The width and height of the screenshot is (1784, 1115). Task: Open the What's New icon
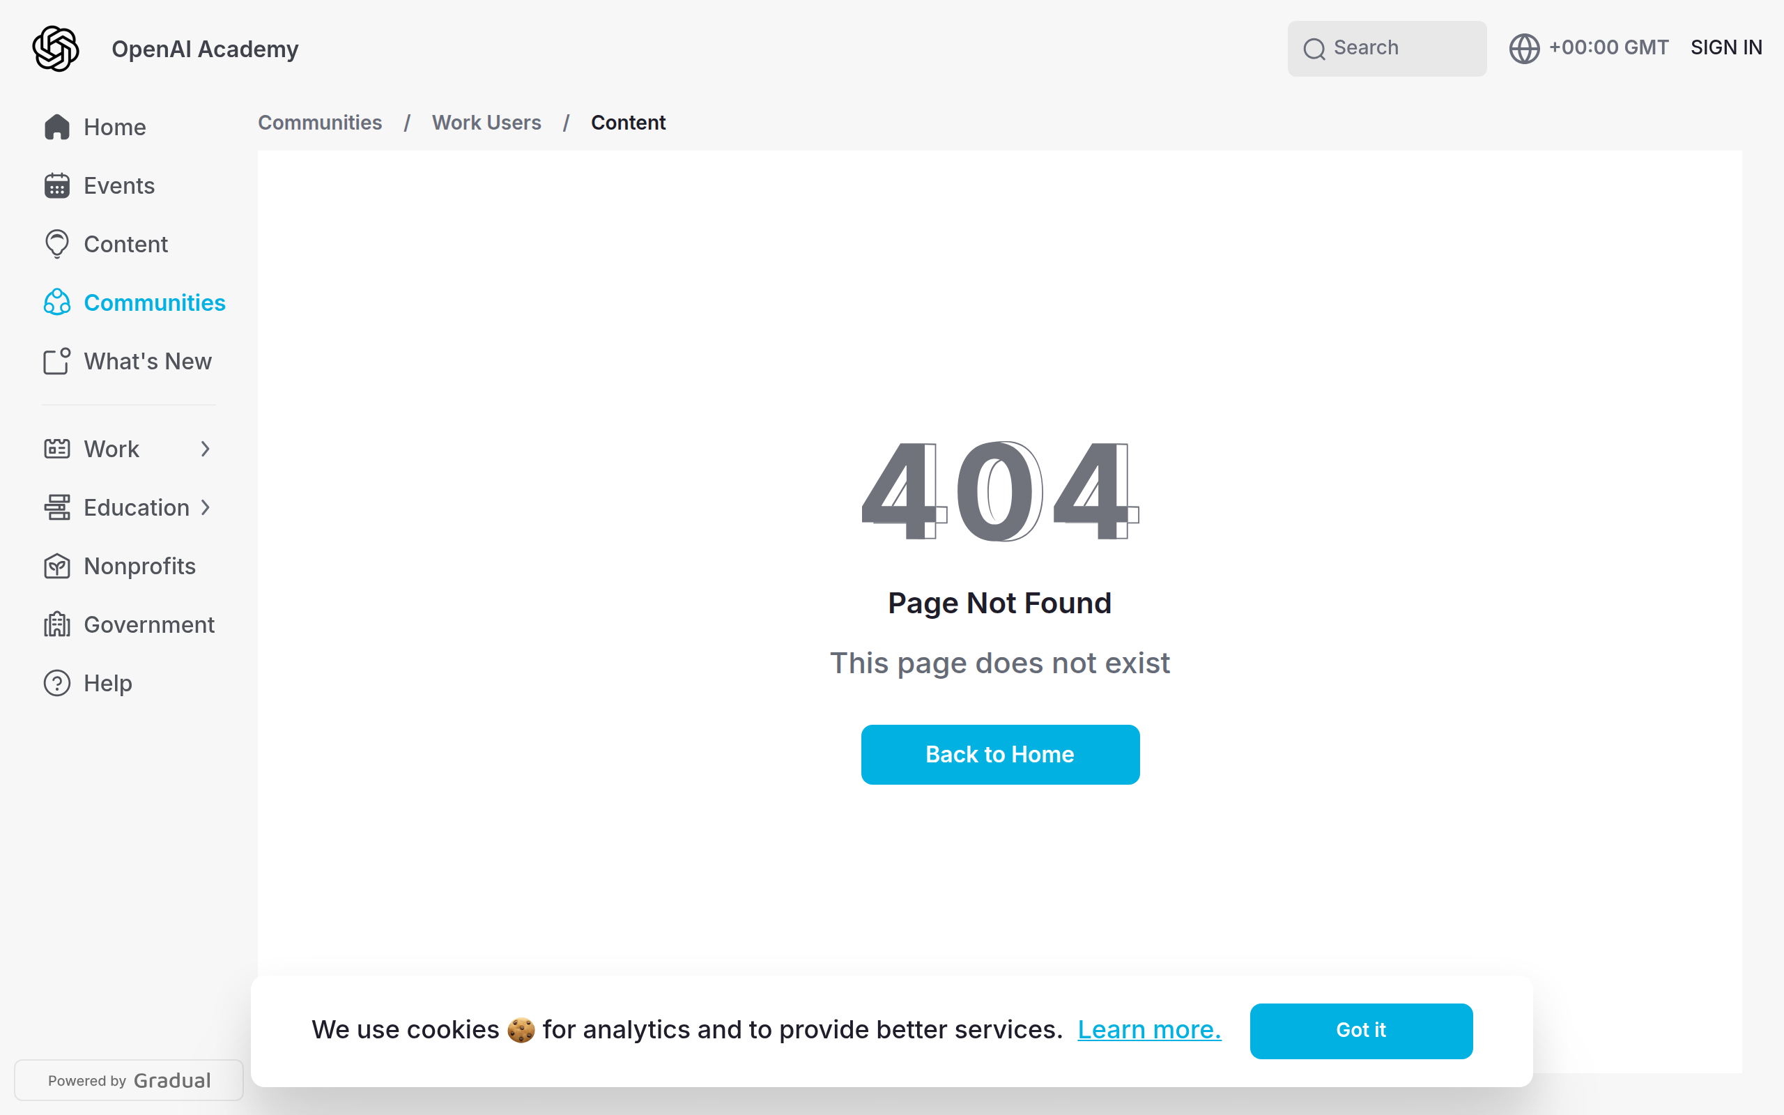(x=56, y=362)
